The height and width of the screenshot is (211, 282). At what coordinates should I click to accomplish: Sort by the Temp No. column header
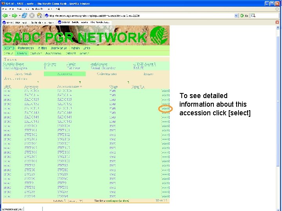138,86
